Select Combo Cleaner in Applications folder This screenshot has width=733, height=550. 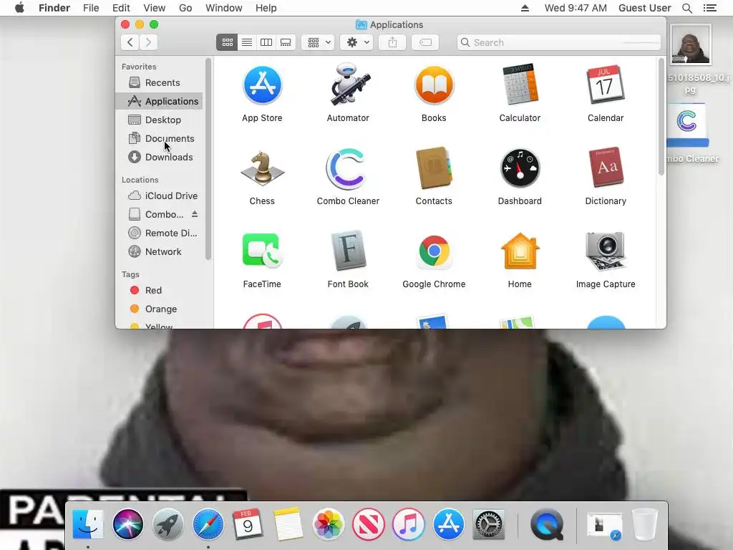pyautogui.click(x=348, y=168)
